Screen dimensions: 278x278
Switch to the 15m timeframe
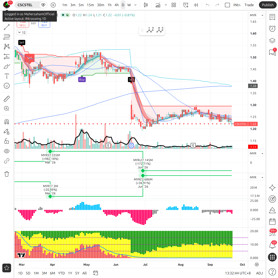coord(90,5)
